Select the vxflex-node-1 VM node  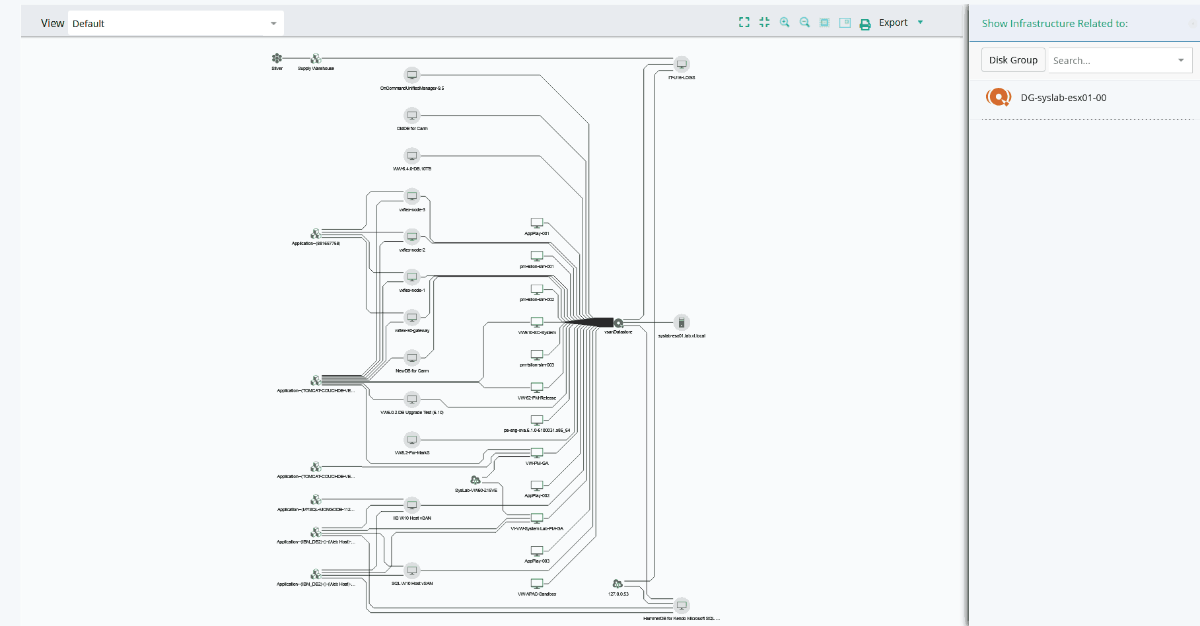[x=412, y=277]
